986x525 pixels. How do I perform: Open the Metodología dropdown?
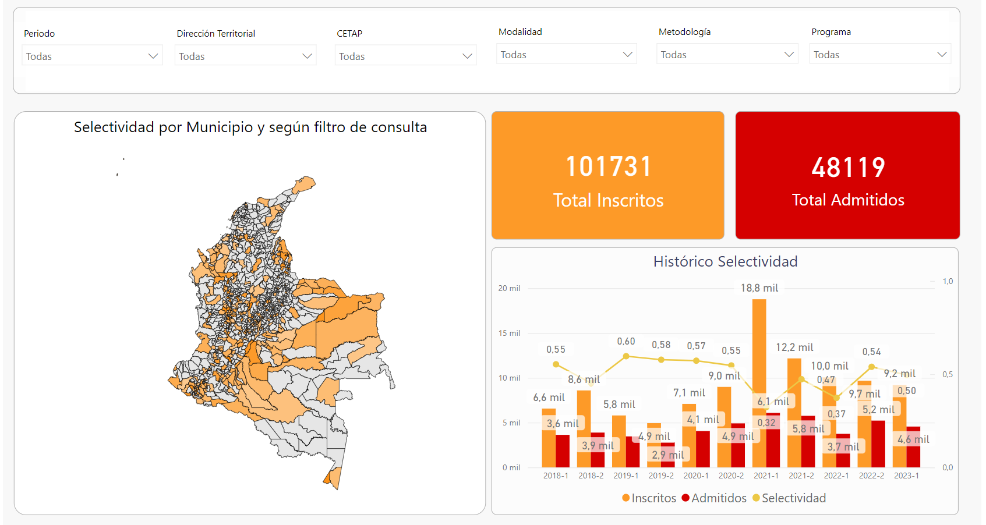727,54
